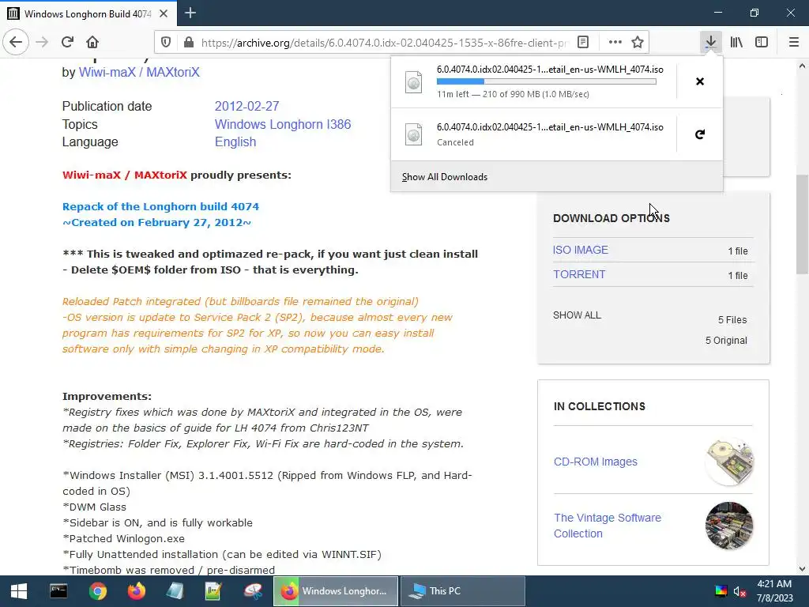Open the pinned notepad-like taskbar icon

[x=175, y=591]
